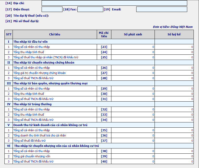Click 'Tổng doanh thu tính thuế trả cho cá nhân'

tap(39, 135)
